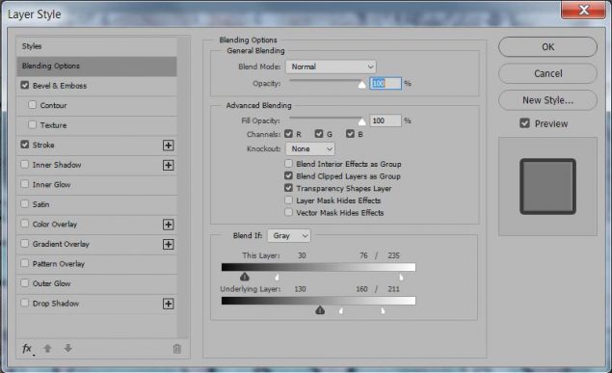Screen dimensions: 612x373
Task: Click the OK button
Action: point(547,47)
